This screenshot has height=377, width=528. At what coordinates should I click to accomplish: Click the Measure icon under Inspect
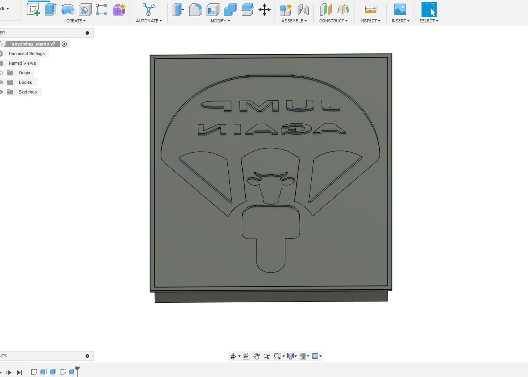coord(370,10)
